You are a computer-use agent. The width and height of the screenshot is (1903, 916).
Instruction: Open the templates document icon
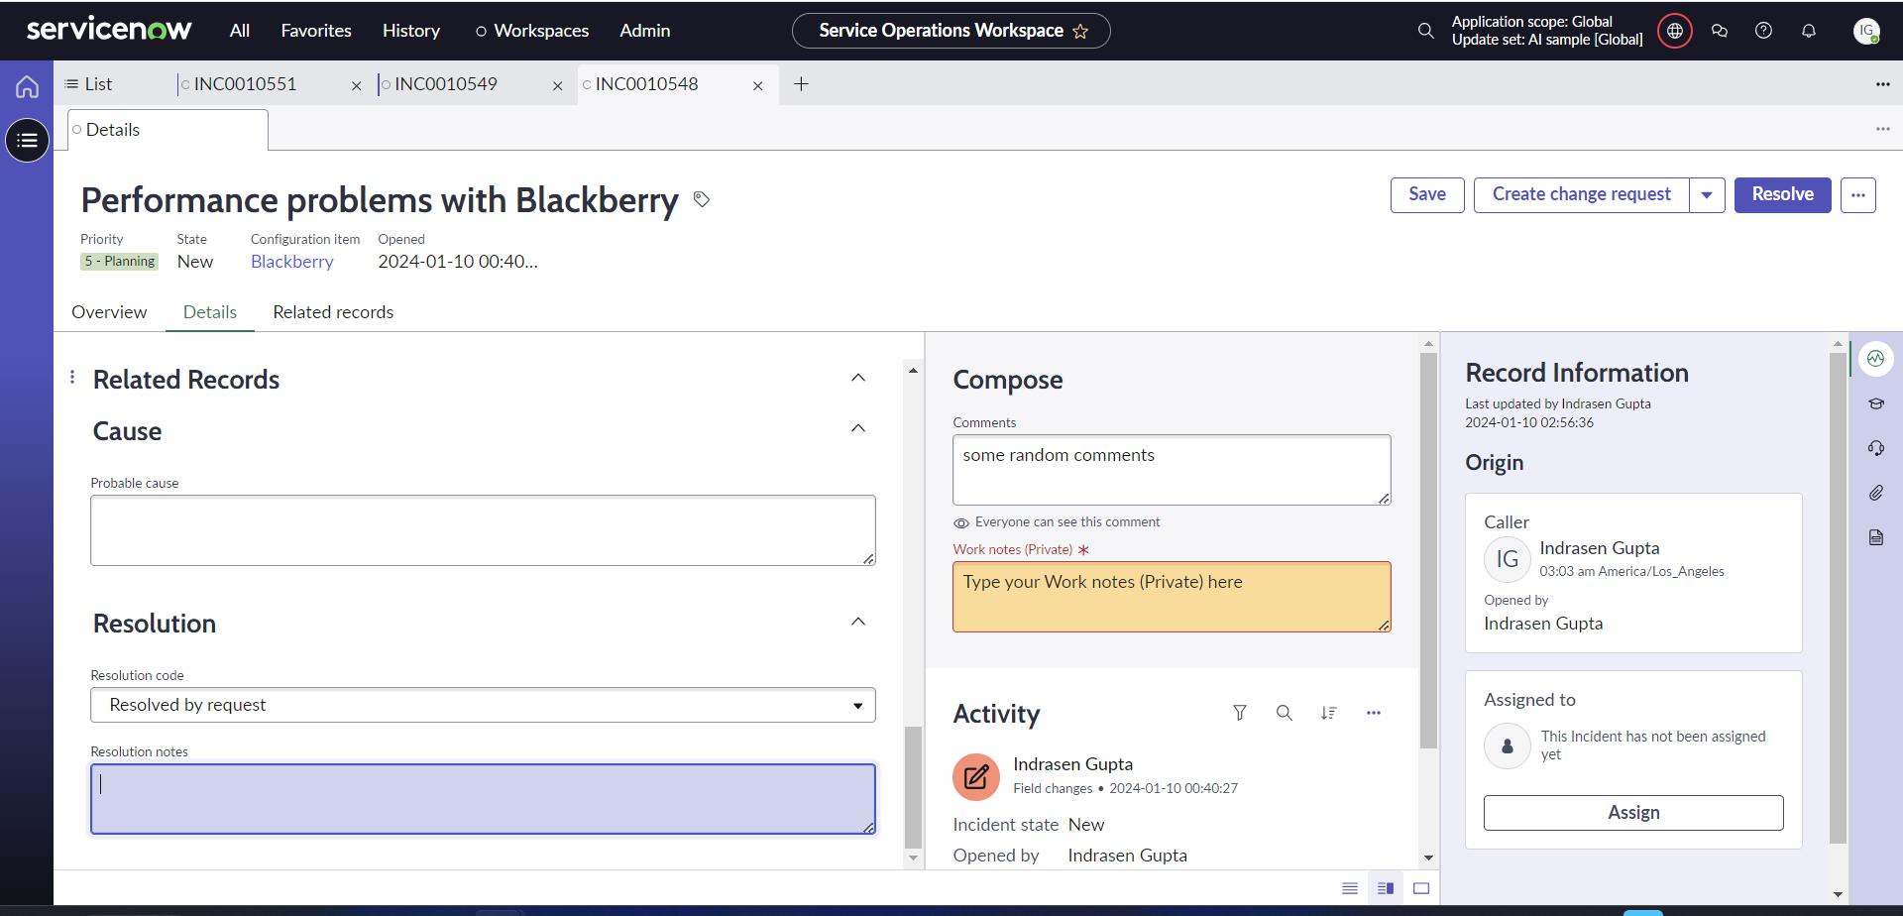[1875, 537]
